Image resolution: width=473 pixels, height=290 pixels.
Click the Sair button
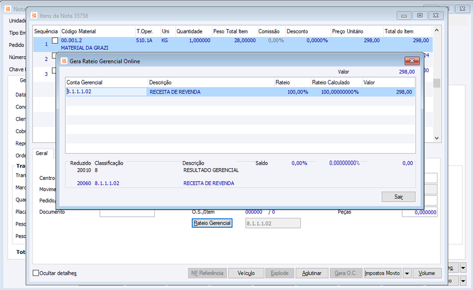point(399,196)
